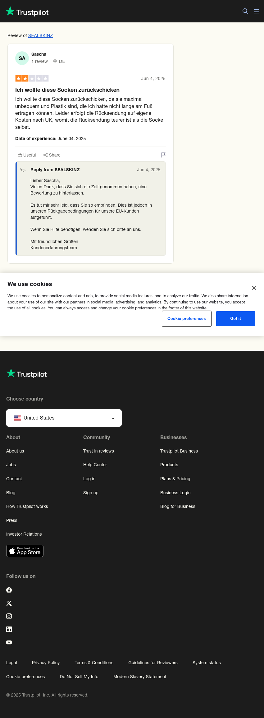This screenshot has width=264, height=718.
Task: Mark the review as Useful
Action: (x=27, y=155)
